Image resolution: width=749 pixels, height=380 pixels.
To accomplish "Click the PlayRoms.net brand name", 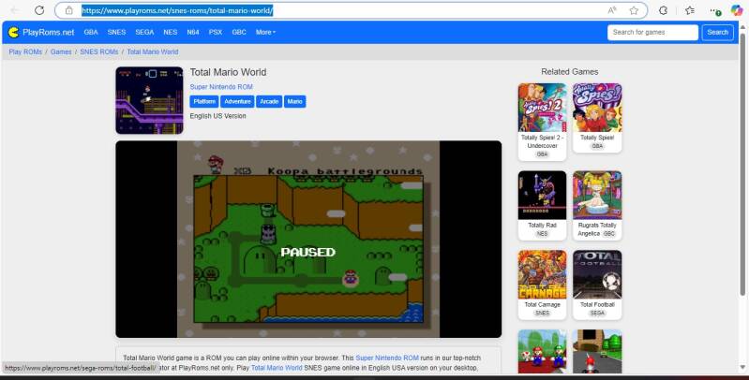I will point(48,33).
